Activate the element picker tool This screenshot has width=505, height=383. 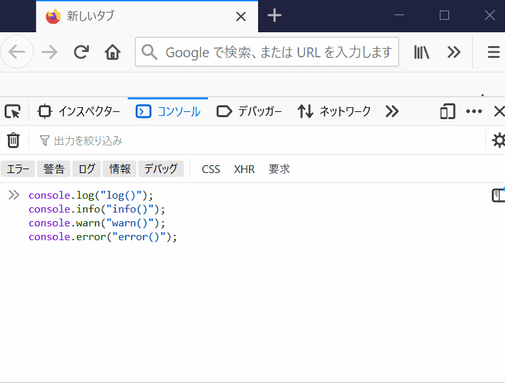13,111
